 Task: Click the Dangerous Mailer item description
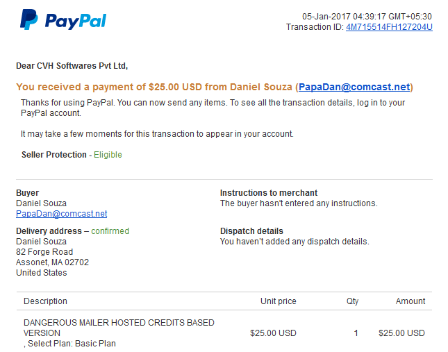pyautogui.click(x=119, y=328)
